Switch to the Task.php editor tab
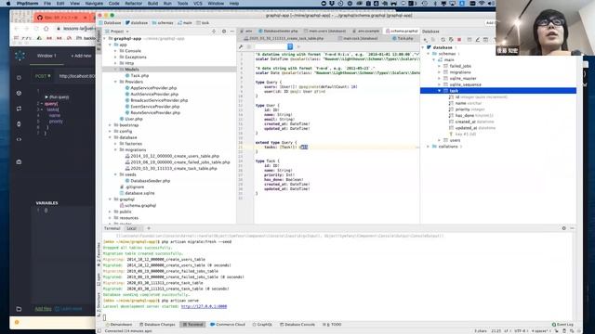Screen dimensions: 595x334 point(403,39)
